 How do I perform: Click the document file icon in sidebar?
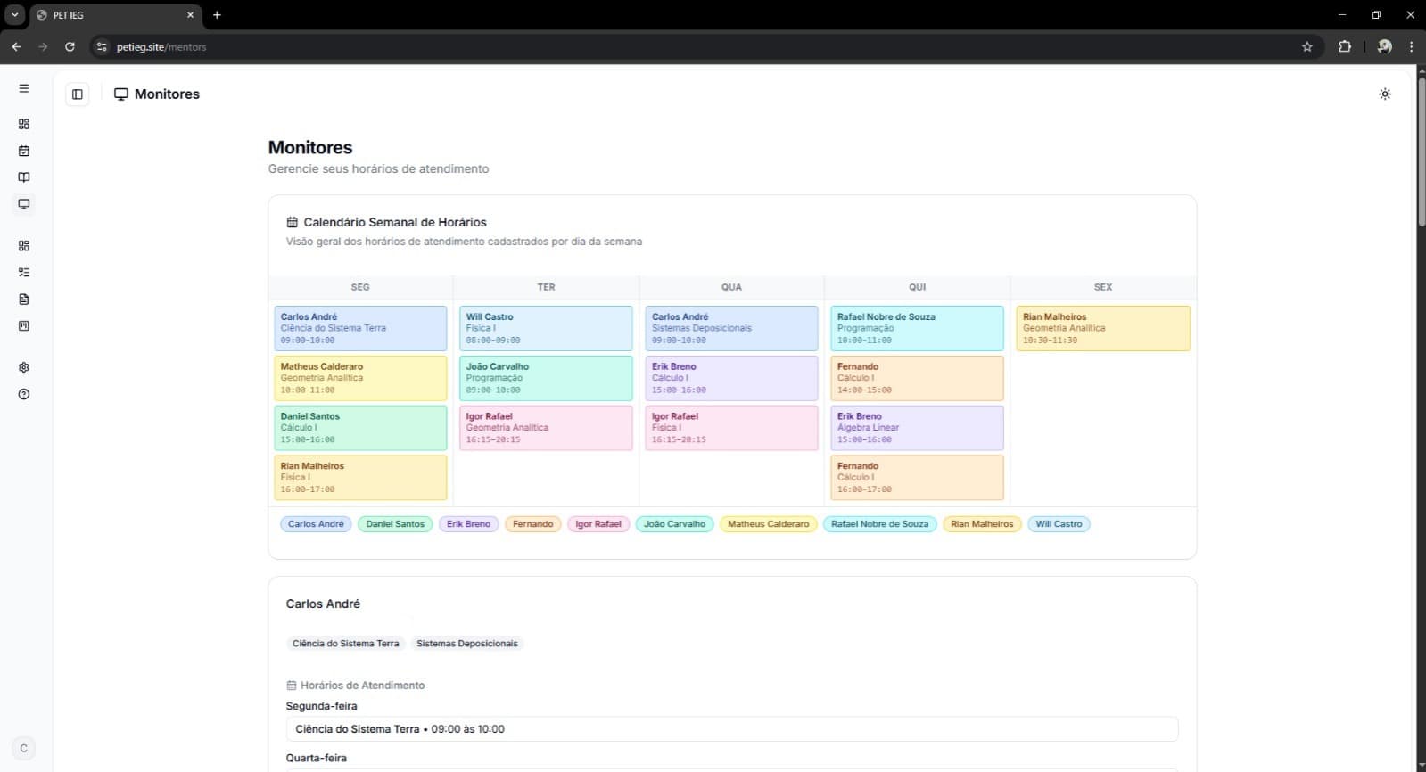coord(24,300)
